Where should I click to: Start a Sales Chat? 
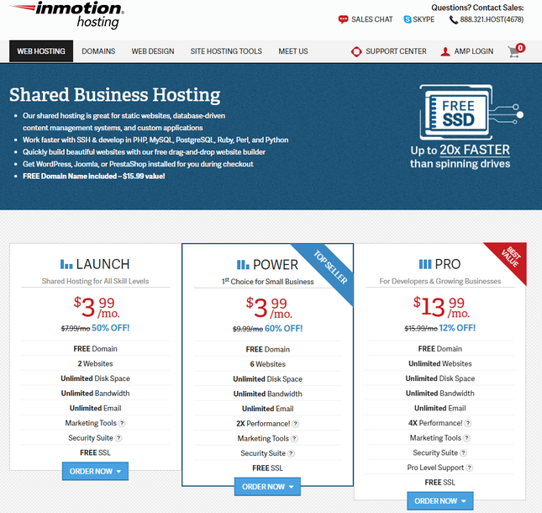click(372, 19)
